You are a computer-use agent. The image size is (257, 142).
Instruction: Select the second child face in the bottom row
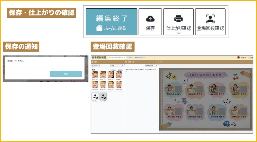pyautogui.click(x=103, y=84)
